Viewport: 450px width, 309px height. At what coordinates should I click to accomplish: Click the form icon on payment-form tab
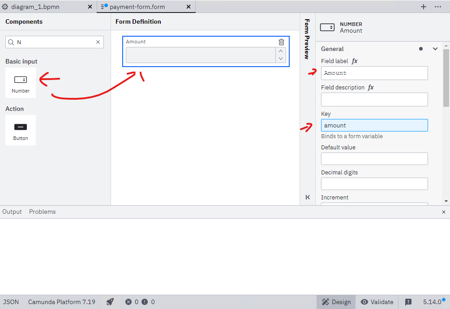103,6
